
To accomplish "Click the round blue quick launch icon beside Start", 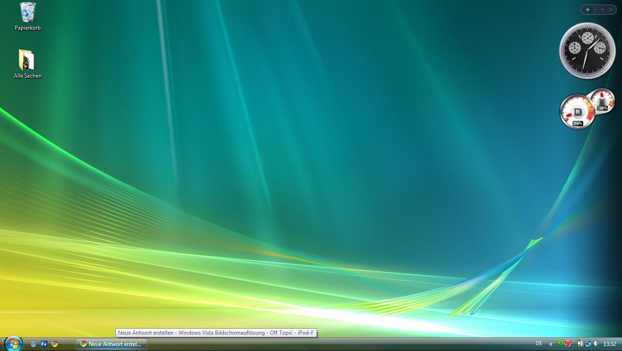I will [33, 344].
